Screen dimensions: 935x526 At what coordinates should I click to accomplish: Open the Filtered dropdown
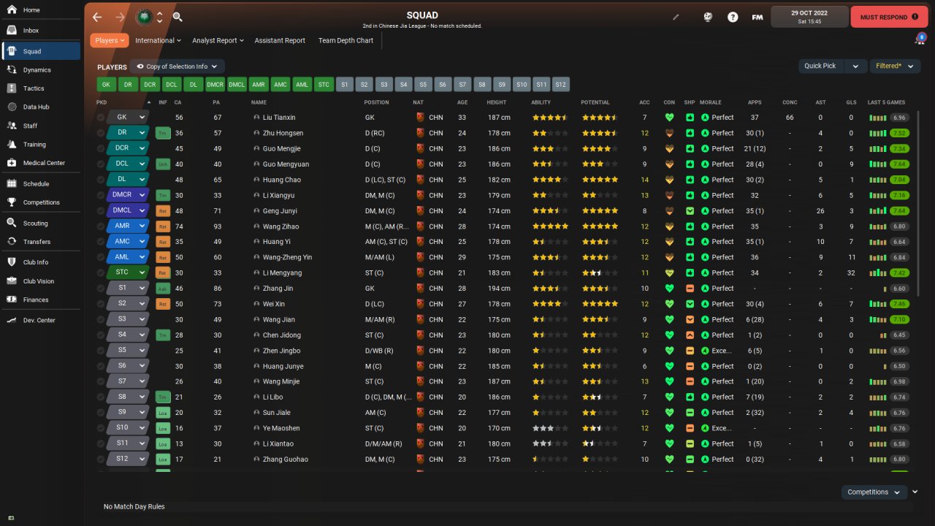pos(895,66)
